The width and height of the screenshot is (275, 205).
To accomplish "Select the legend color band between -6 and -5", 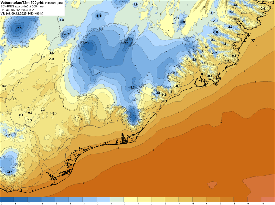I will 48,200.
